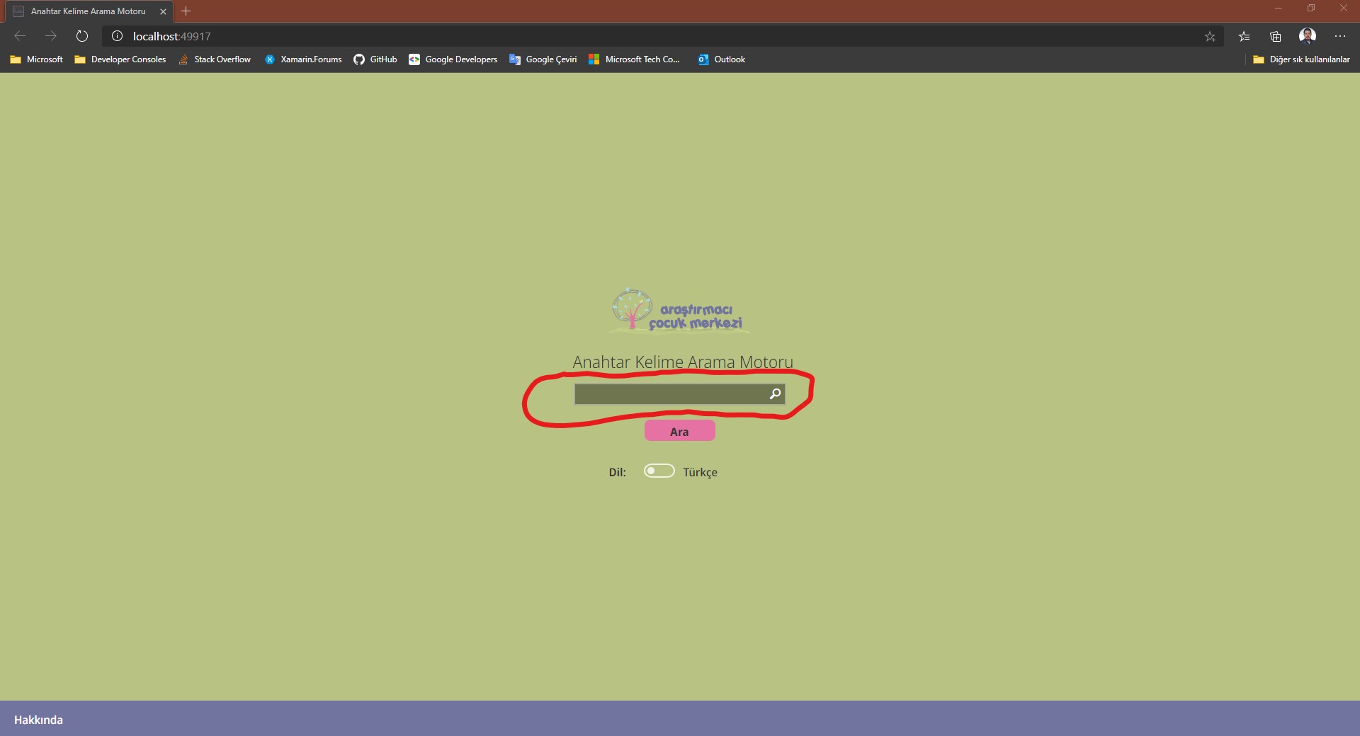Open a new tab with plus button
Viewport: 1360px width, 736px height.
click(186, 11)
